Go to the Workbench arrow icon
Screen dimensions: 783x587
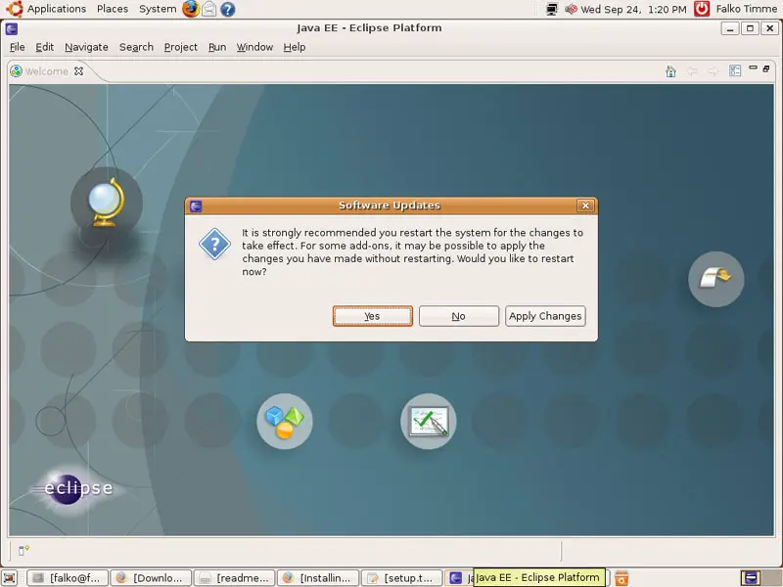tap(716, 279)
